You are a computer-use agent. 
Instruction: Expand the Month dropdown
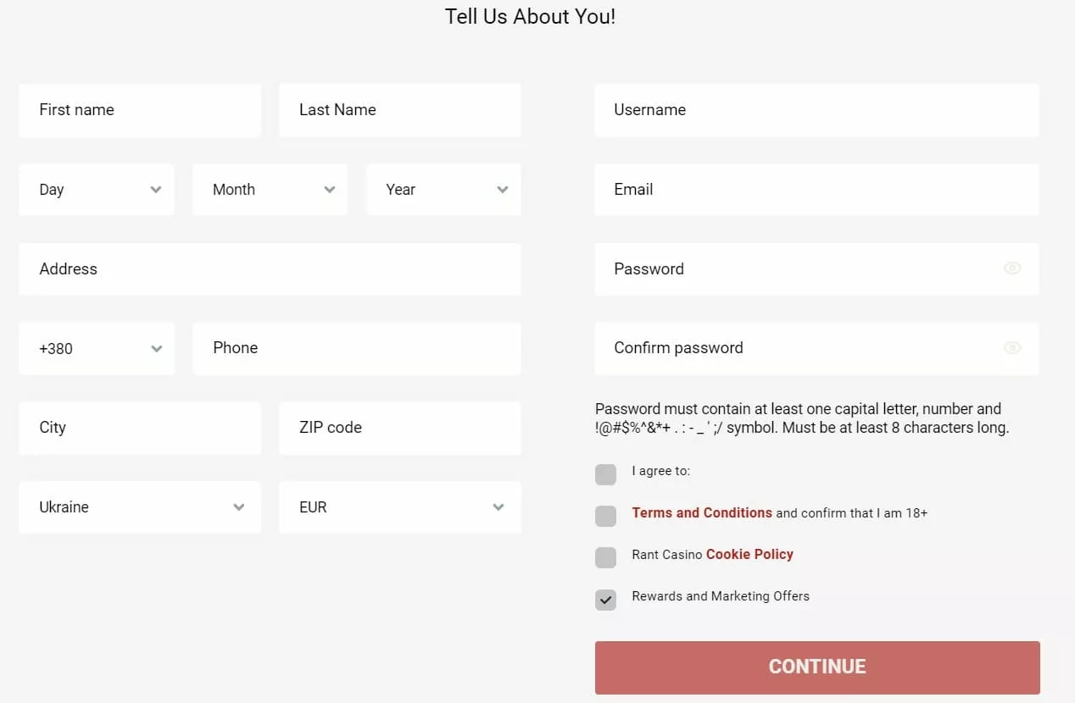270,190
